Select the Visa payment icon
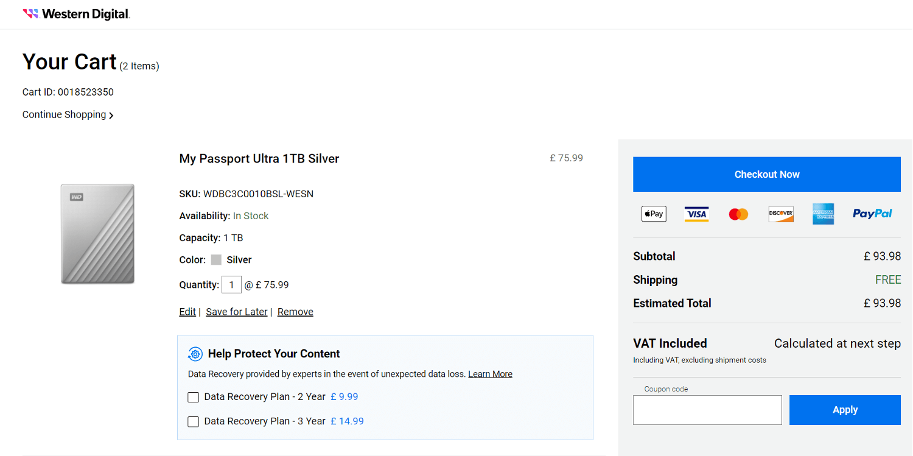 click(x=696, y=214)
